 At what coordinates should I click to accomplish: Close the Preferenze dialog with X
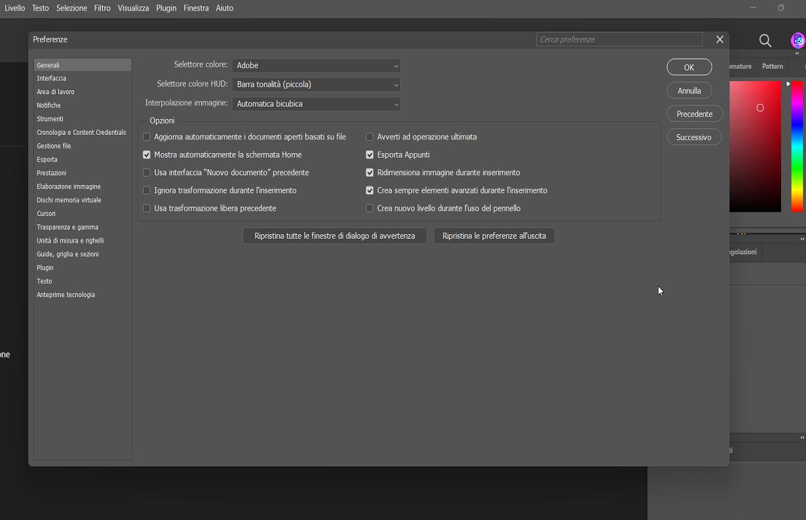720,39
